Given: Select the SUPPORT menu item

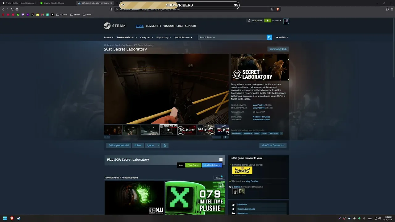Looking at the screenshot, I should point(191,26).
